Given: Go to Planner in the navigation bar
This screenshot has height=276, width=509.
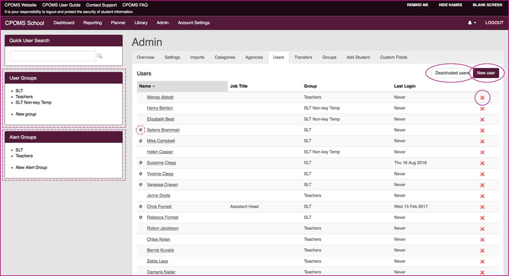Looking at the screenshot, I should (118, 23).
